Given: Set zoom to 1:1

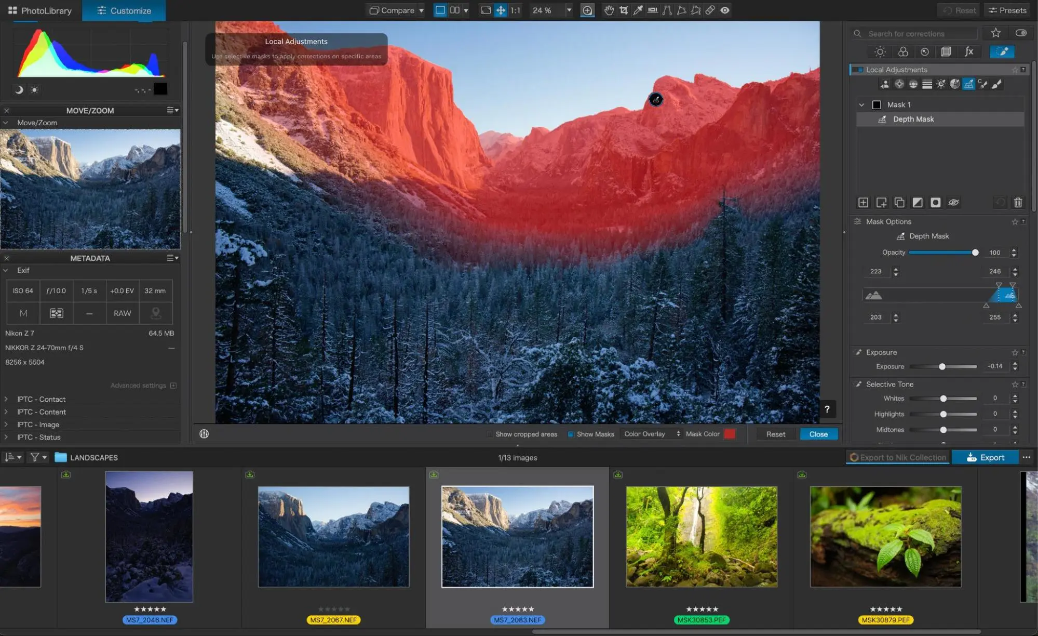Looking at the screenshot, I should pos(515,10).
